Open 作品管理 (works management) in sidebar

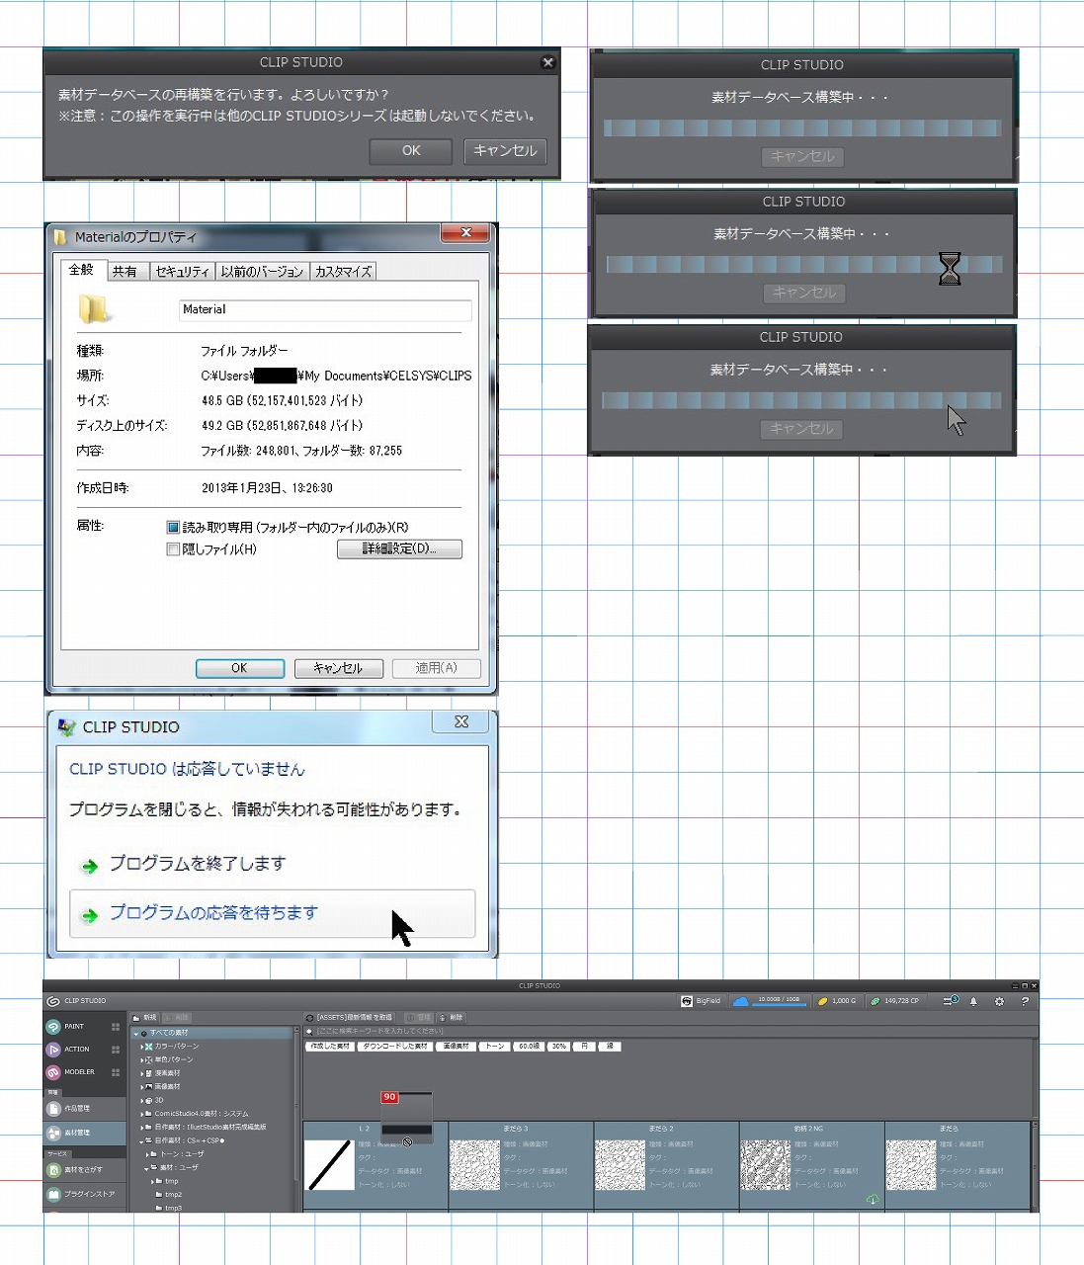click(x=85, y=1109)
